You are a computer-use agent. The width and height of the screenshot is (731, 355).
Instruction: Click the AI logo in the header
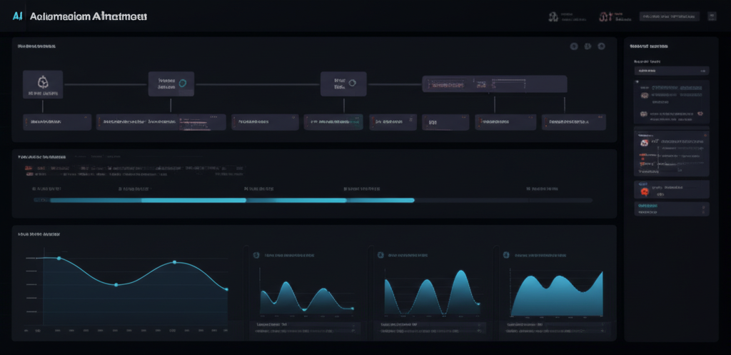pos(18,16)
